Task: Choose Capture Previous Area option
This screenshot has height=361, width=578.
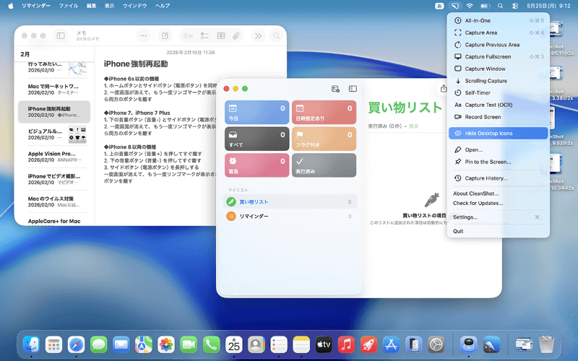Action: coord(498,45)
